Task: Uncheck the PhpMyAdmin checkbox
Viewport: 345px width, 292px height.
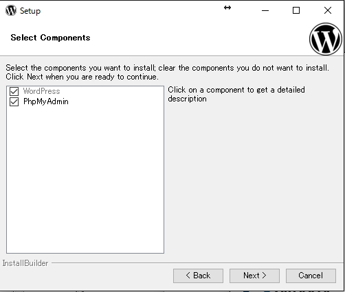Action: pos(14,102)
